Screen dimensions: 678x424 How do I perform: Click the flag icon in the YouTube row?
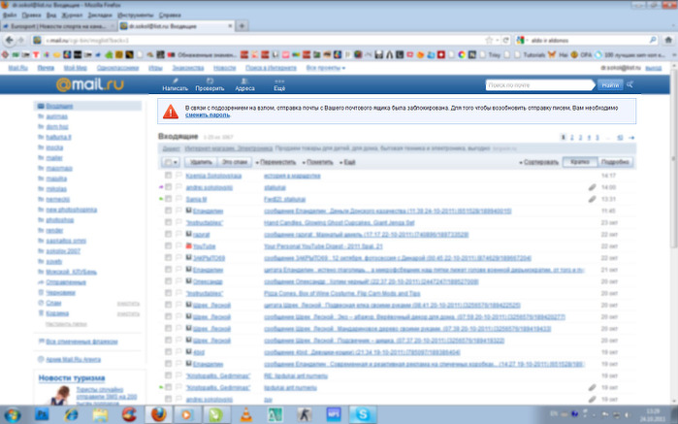178,246
